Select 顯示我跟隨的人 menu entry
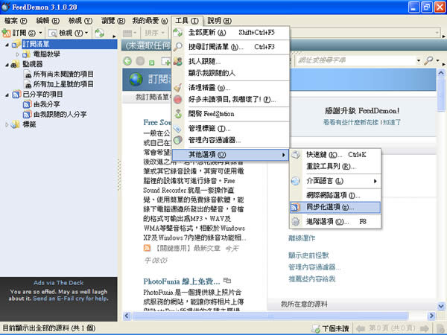 pyautogui.click(x=231, y=73)
